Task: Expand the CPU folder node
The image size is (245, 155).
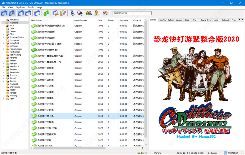Action: 3,34
